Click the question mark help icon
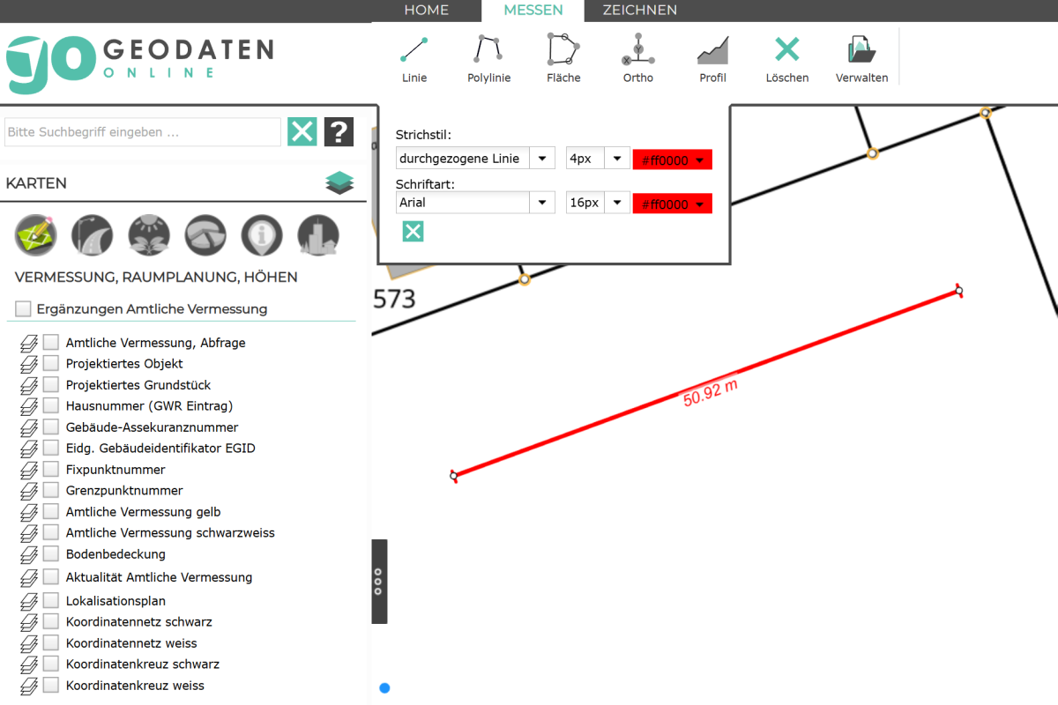This screenshot has height=705, width=1058. point(339,132)
